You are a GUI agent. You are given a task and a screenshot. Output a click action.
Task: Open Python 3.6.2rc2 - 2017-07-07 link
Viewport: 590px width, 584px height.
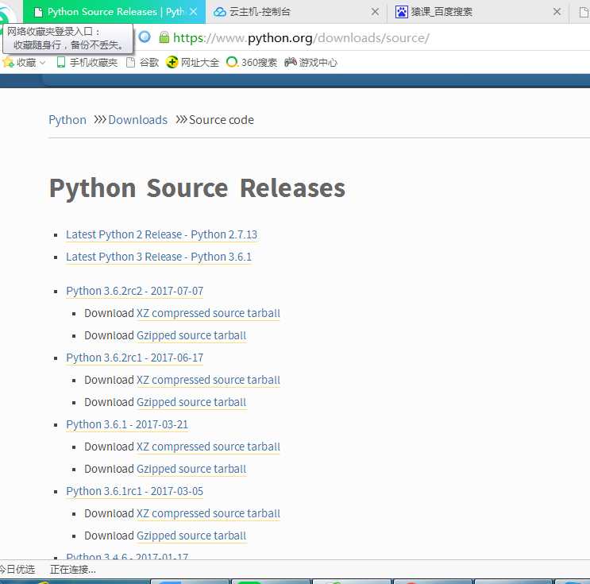click(x=135, y=291)
